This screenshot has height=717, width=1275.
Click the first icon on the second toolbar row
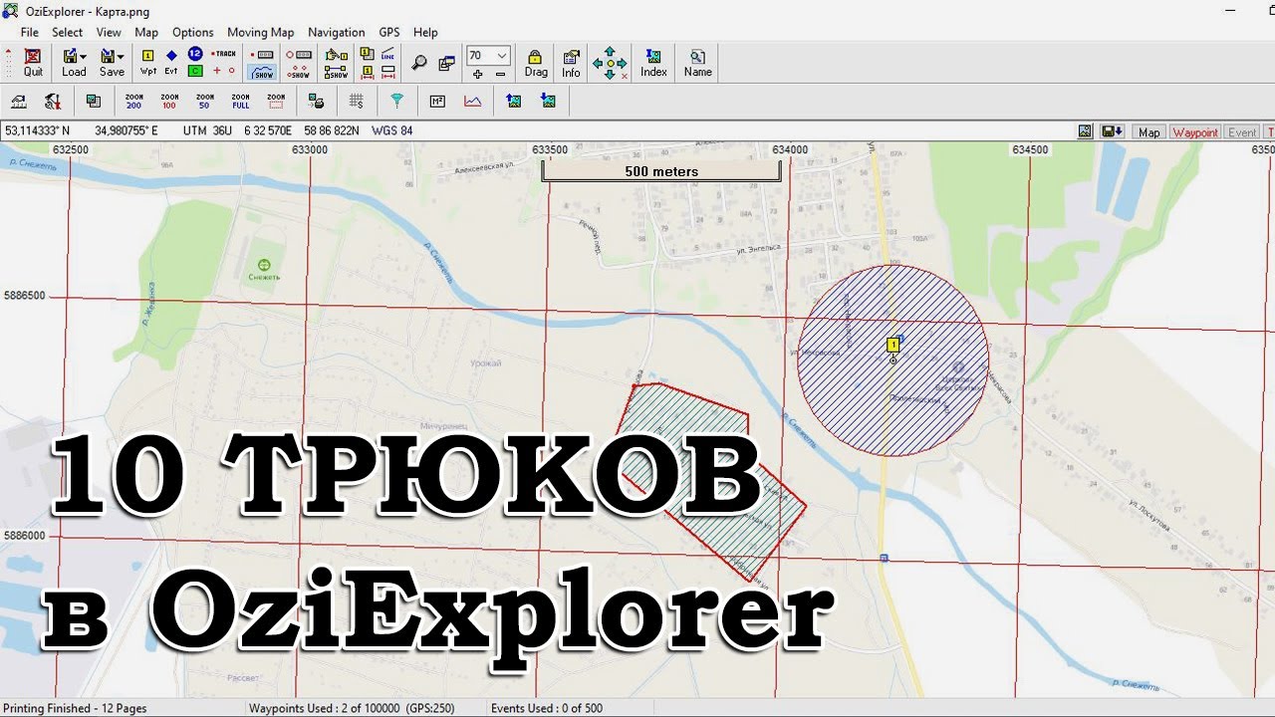18,101
